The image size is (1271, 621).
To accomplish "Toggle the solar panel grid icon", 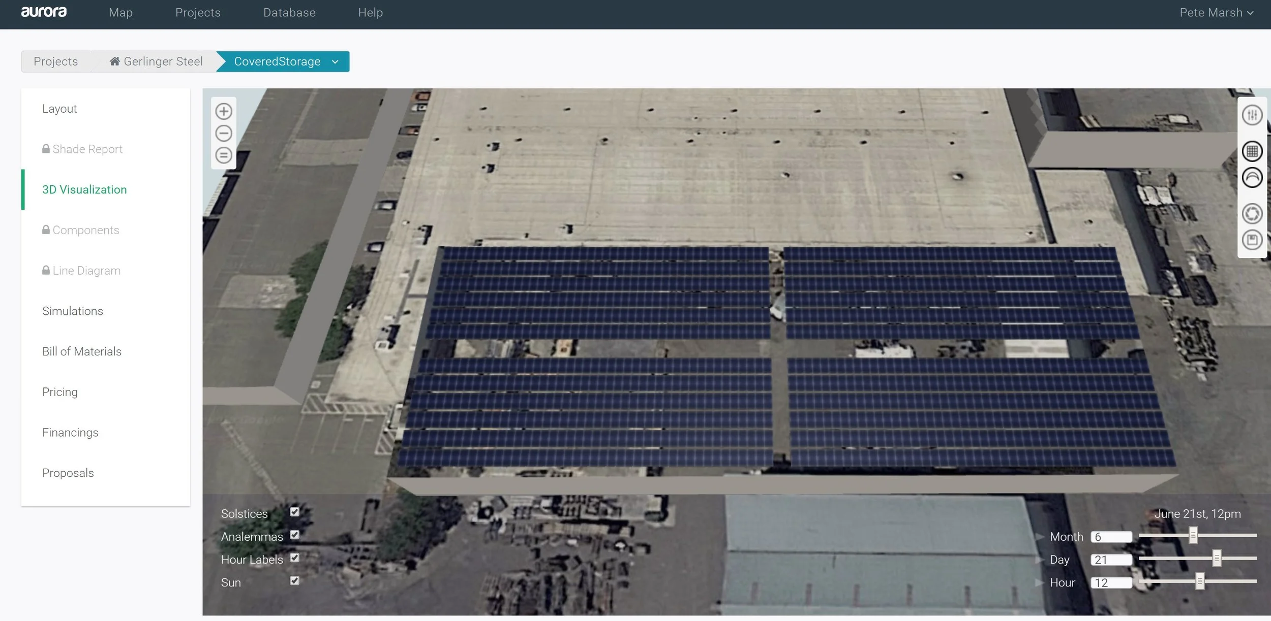I will tap(1252, 151).
